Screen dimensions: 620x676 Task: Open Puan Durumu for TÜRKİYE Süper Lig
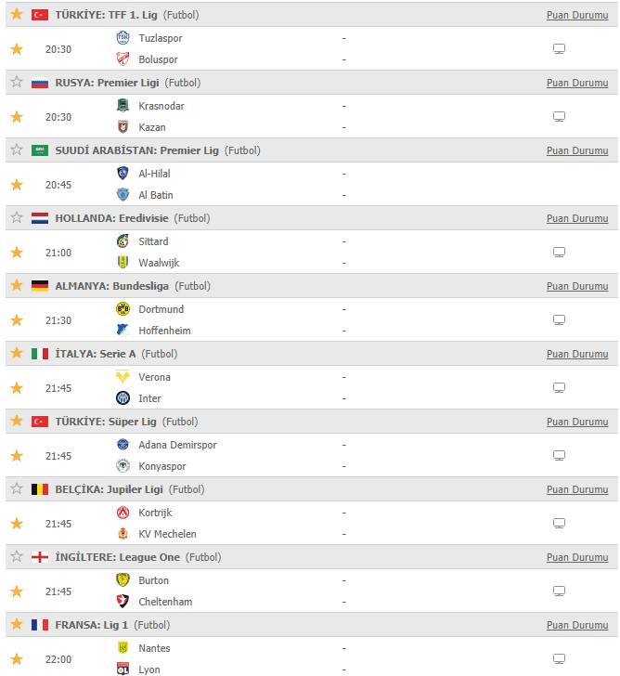pyautogui.click(x=577, y=422)
